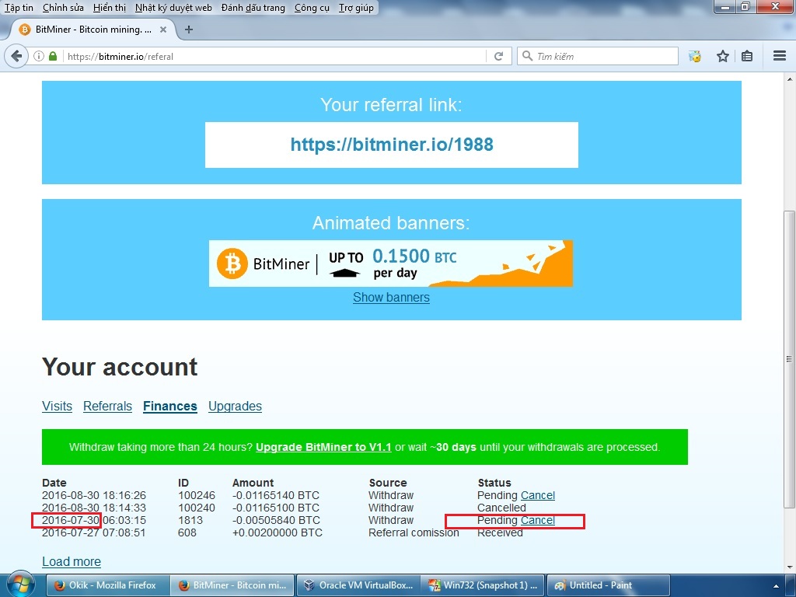Open the Chỉnh sửa menu

(63, 8)
